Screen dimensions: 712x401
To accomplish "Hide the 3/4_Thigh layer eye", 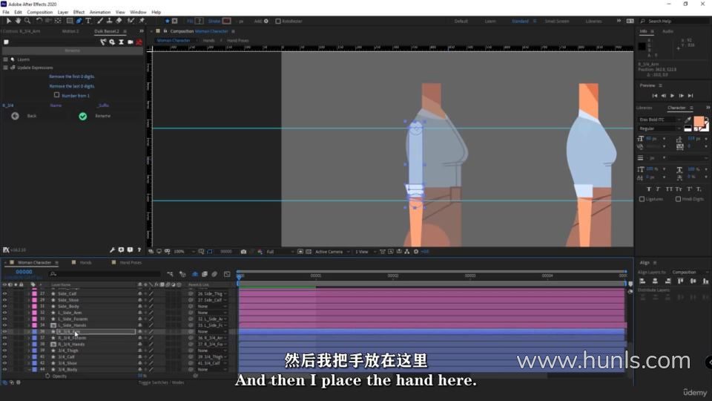I will point(4,351).
